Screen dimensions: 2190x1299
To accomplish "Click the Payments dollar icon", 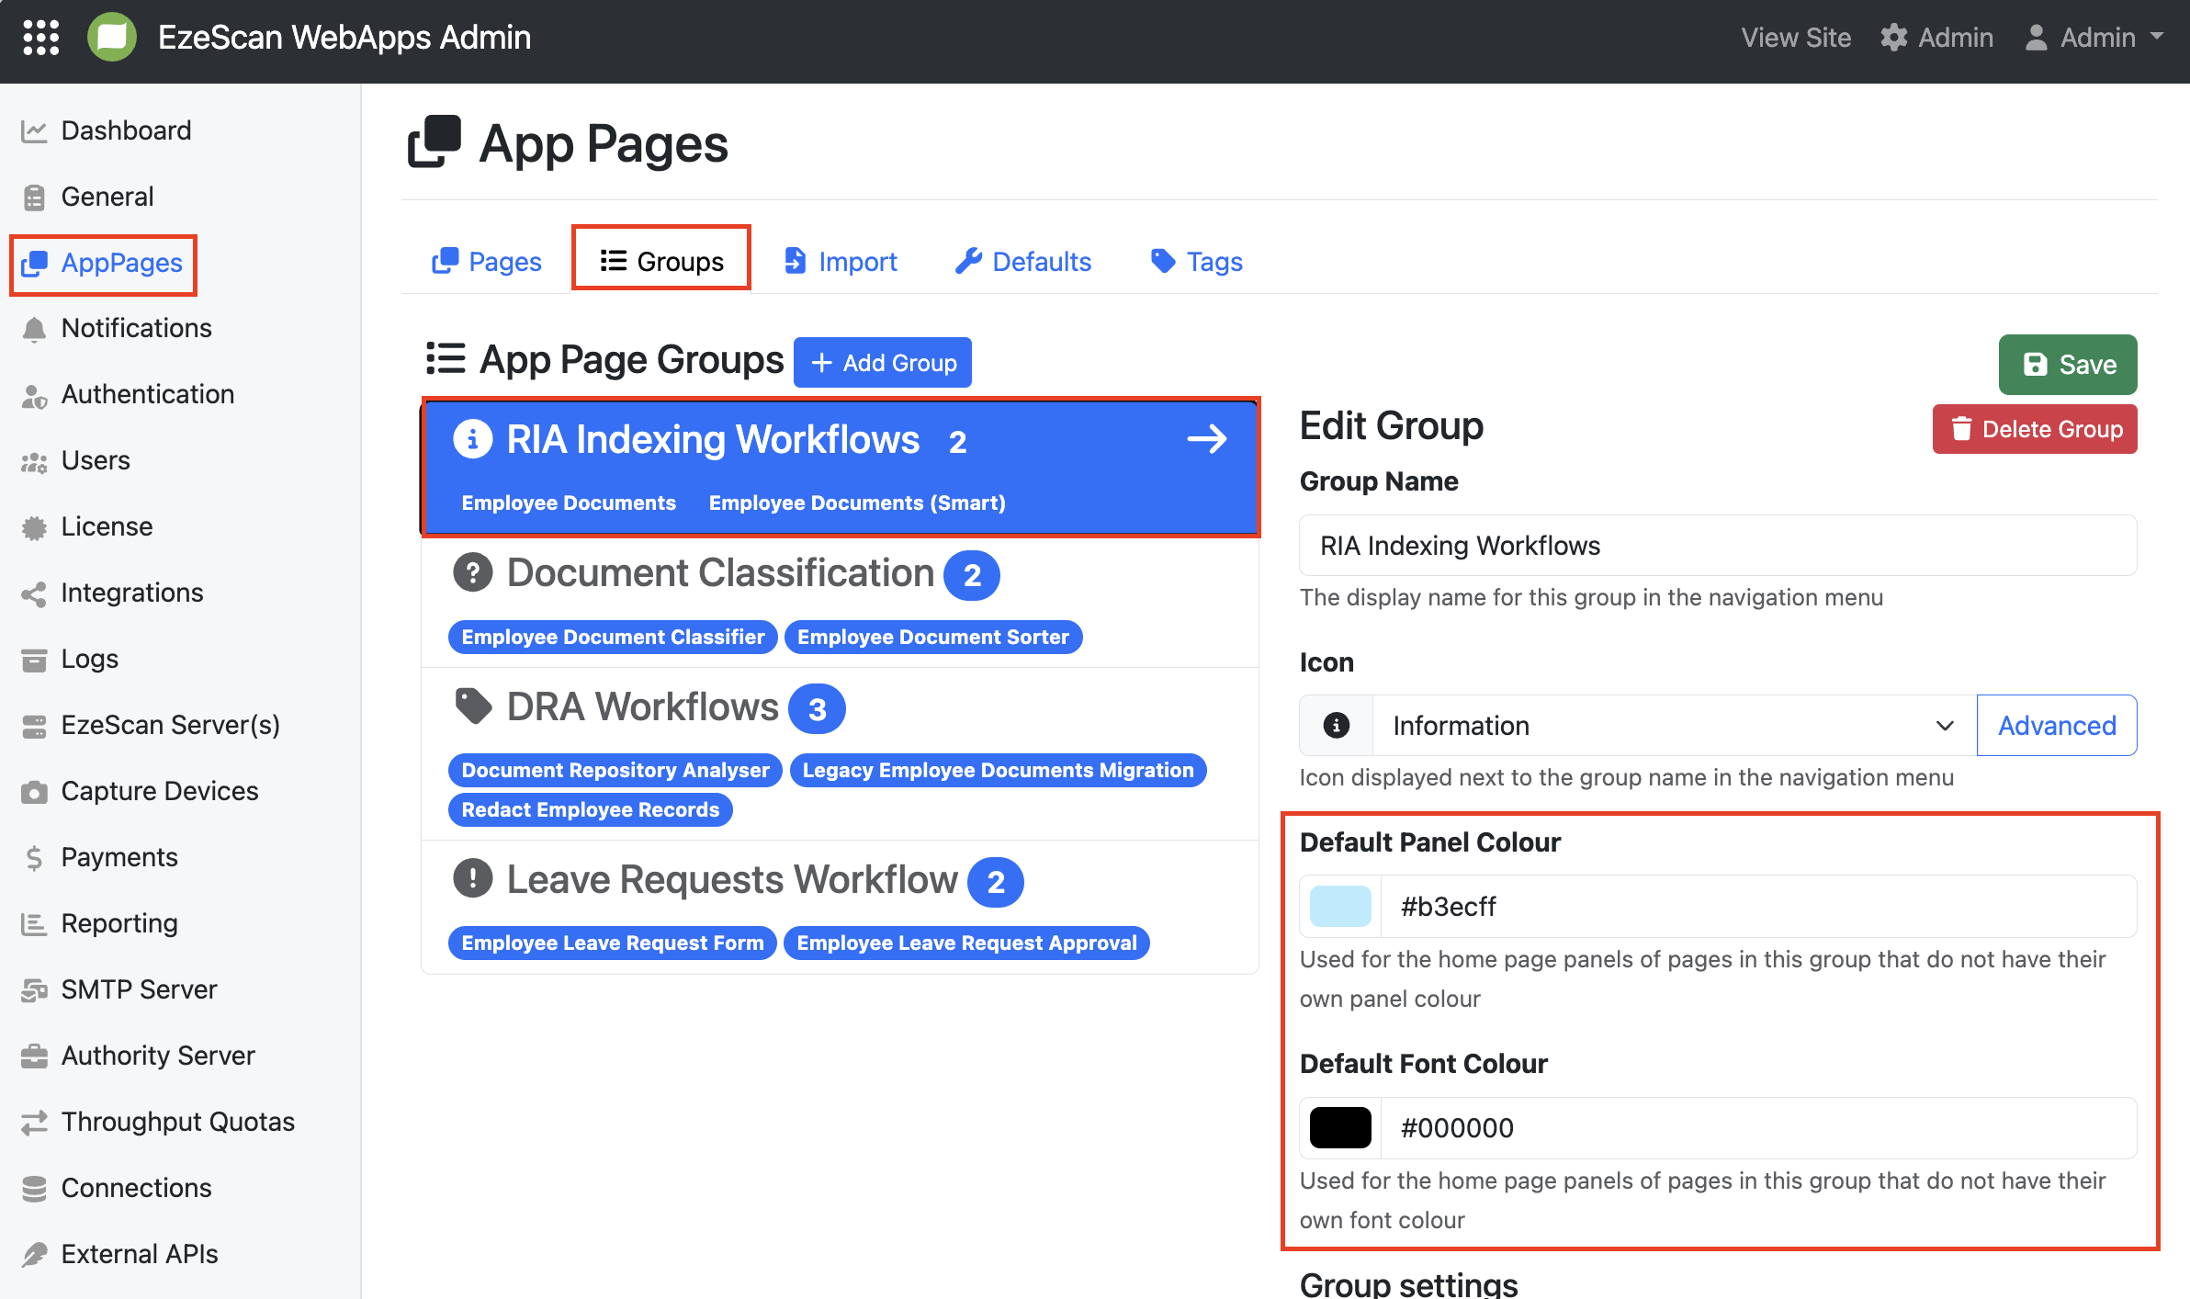I will pos(34,858).
